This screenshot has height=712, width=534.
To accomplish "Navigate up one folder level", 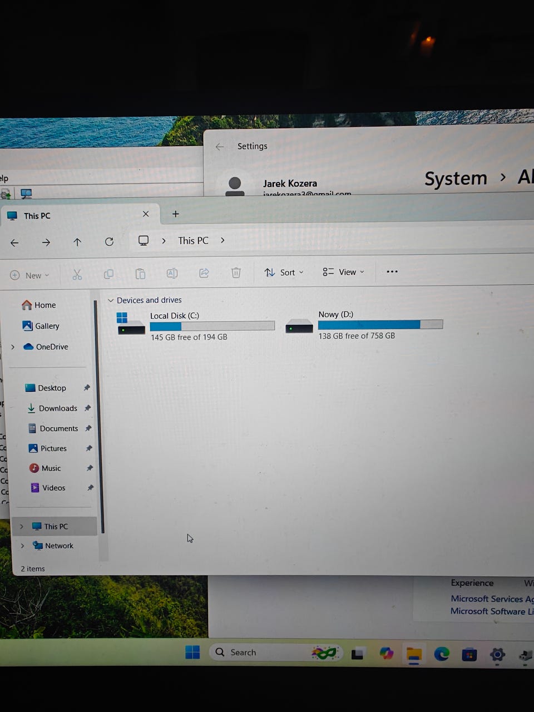I will click(x=77, y=242).
